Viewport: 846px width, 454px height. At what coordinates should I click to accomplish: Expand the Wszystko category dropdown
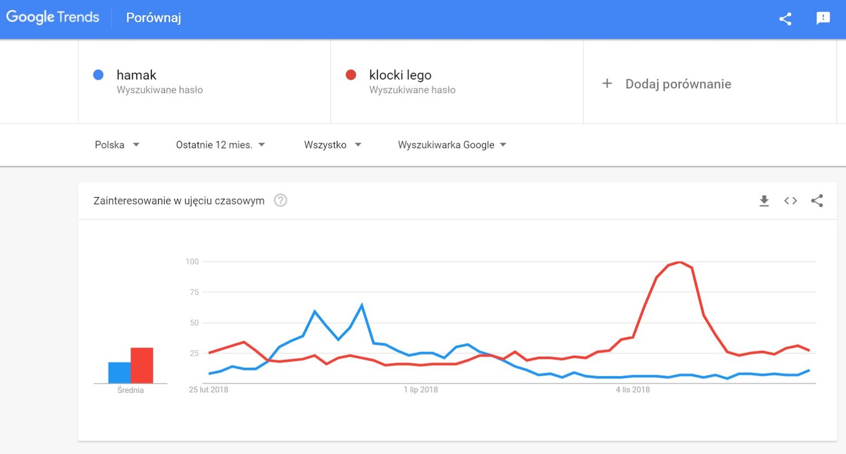coord(332,145)
